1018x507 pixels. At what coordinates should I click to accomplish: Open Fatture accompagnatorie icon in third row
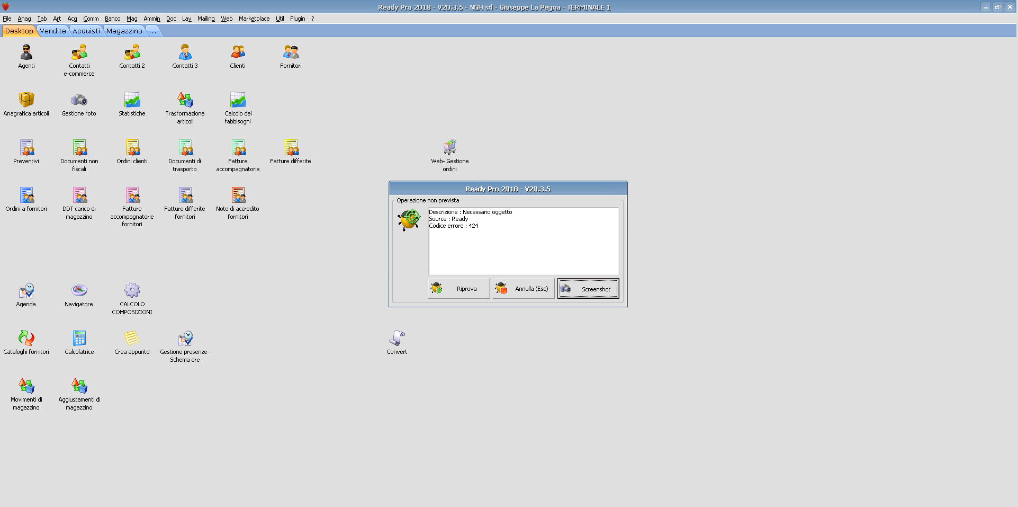[238, 148]
